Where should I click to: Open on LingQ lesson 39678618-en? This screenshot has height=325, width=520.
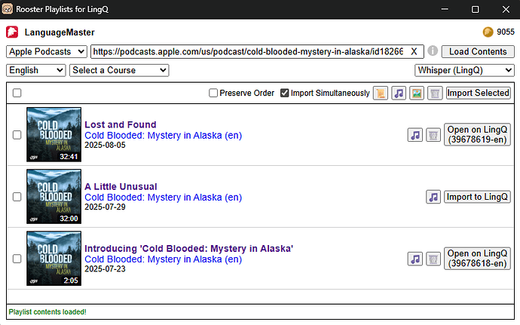[477, 259]
